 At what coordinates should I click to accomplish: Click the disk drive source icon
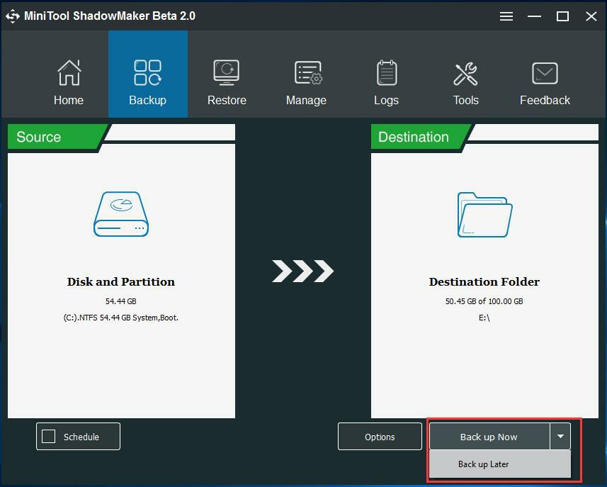(121, 214)
